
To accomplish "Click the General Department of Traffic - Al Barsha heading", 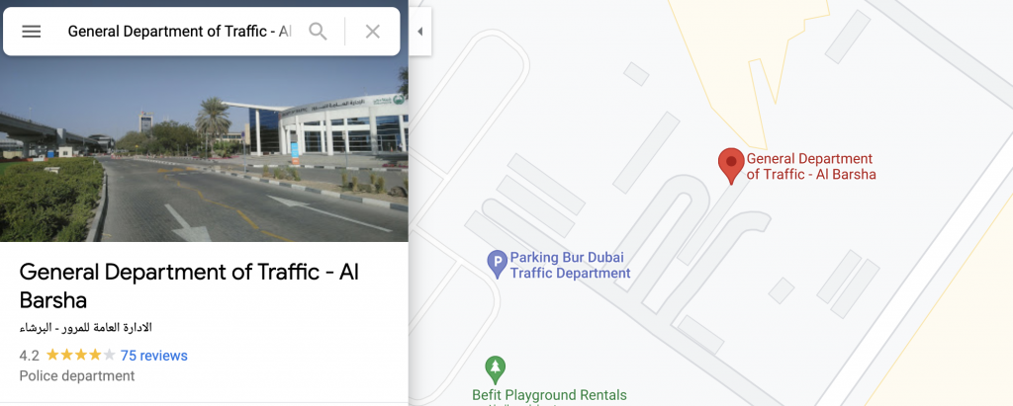I will tap(189, 285).
